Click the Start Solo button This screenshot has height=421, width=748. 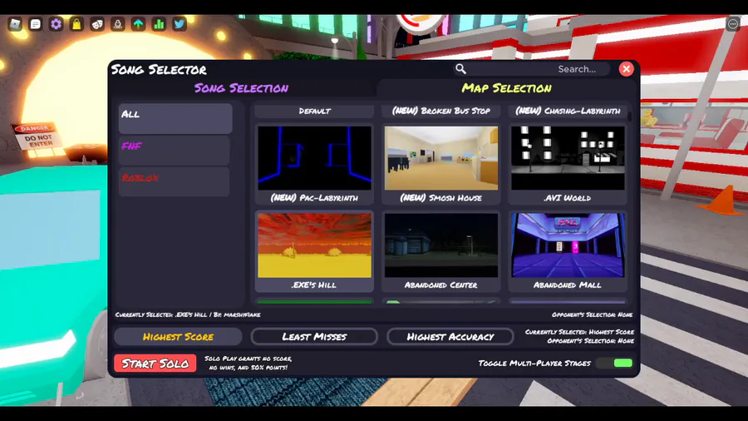(x=155, y=364)
